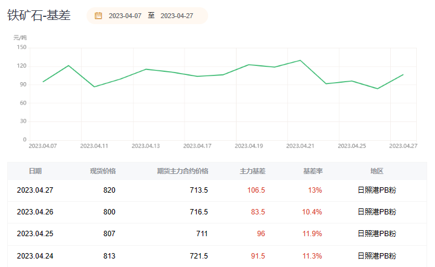Image resolution: width=435 pixels, height=267 pixels.
Task: Click the 2023.04.24 date row cell
Action: 35,256
